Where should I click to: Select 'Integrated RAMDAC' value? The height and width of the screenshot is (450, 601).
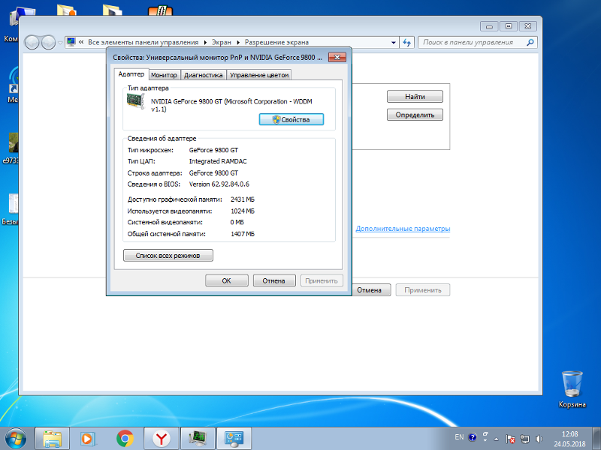[218, 161]
